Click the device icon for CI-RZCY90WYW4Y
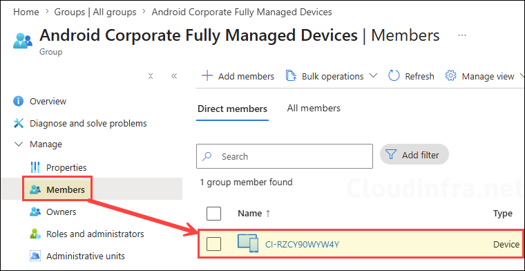 pos(248,243)
